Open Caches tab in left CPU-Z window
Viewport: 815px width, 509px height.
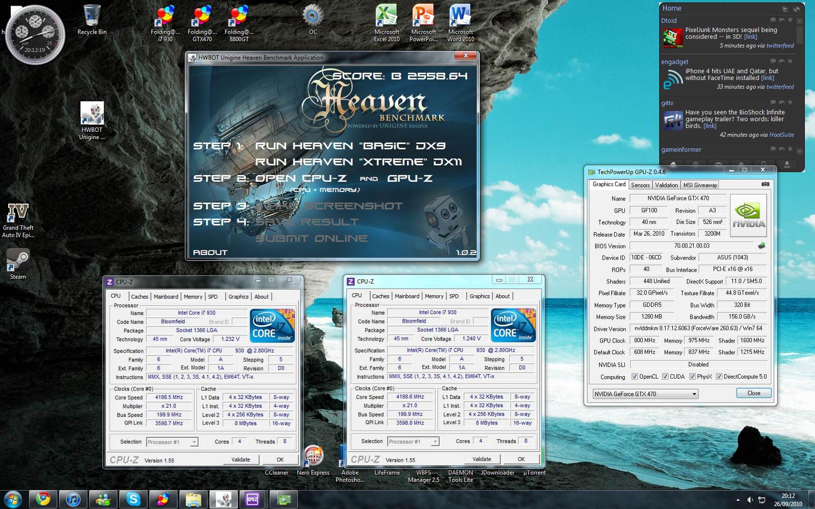140,297
